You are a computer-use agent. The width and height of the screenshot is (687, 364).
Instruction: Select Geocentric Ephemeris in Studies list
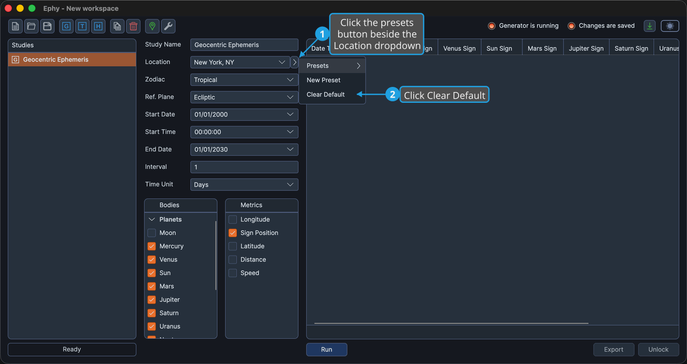point(72,60)
